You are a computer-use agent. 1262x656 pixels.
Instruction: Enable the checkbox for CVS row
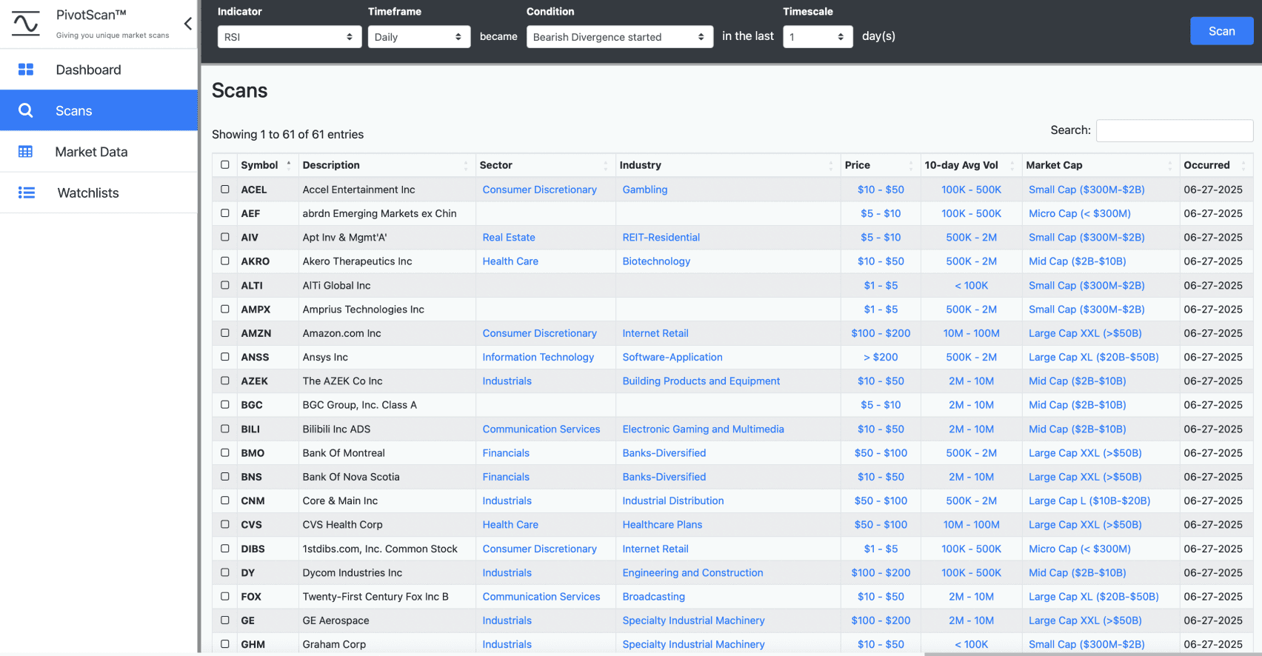(225, 524)
